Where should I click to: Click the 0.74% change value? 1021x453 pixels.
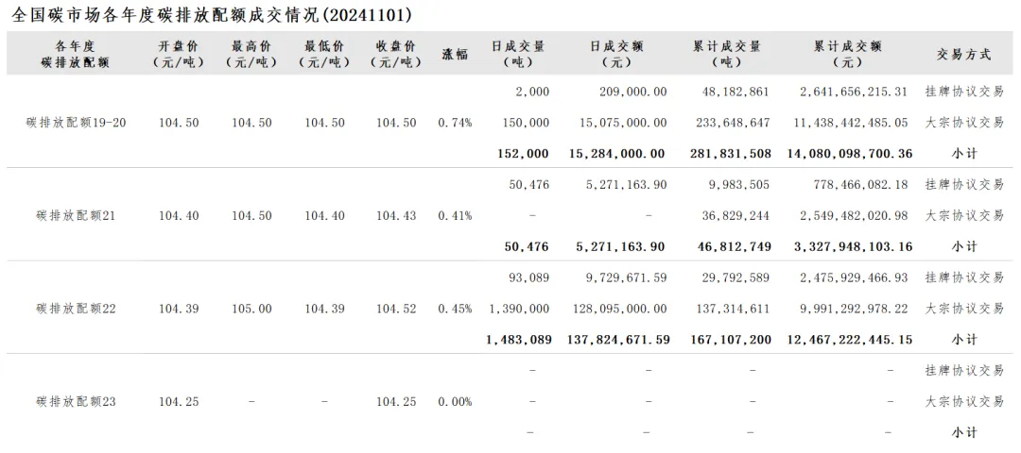tap(455, 123)
